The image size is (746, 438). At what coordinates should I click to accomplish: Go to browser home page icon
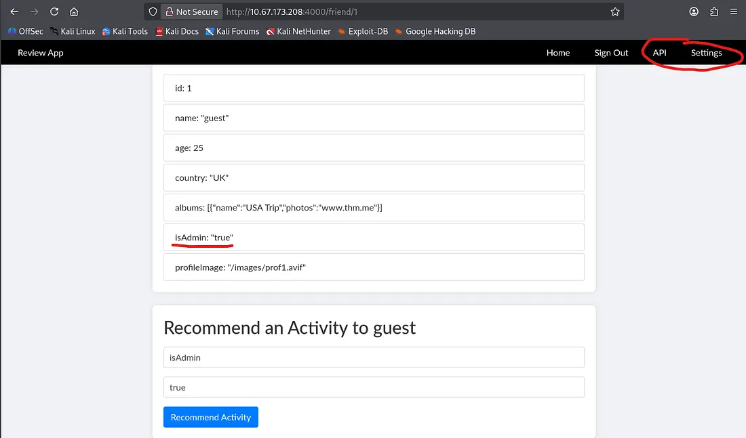tap(74, 12)
